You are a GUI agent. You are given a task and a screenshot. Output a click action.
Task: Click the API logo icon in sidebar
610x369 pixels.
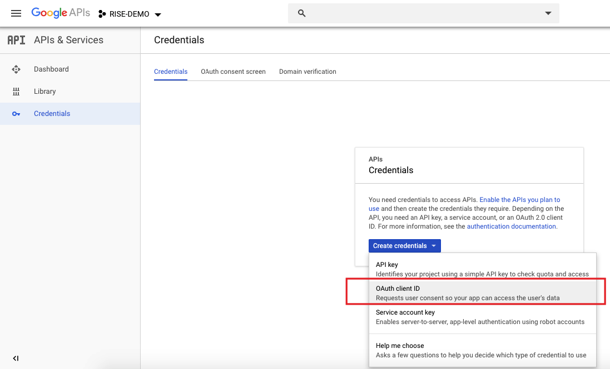16,40
